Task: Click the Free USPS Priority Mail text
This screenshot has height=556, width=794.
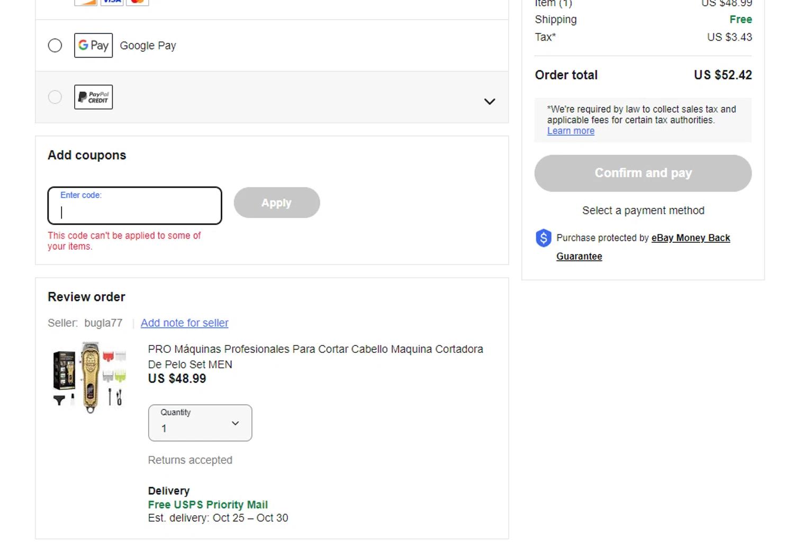Action: pyautogui.click(x=207, y=505)
